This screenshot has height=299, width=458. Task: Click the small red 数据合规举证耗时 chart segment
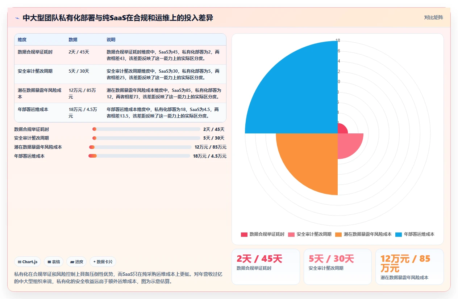(x=342, y=129)
